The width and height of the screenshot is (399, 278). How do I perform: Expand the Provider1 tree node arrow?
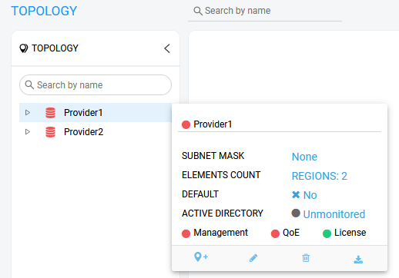click(28, 112)
